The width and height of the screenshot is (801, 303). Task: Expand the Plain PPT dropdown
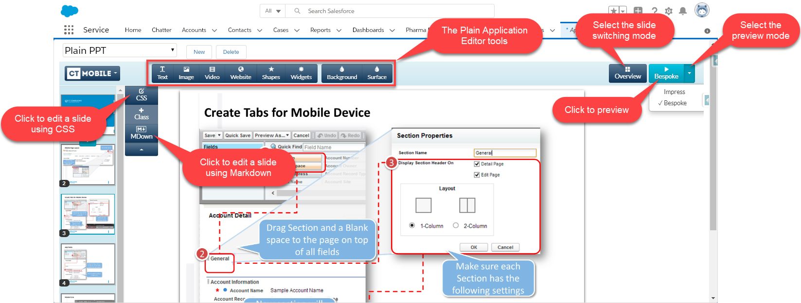pos(120,50)
